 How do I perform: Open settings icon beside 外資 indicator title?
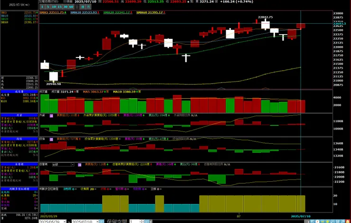click(x=51, y=115)
